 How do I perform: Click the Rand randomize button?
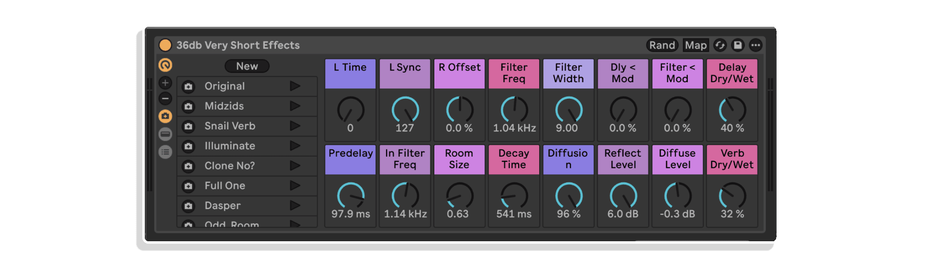pos(662,45)
